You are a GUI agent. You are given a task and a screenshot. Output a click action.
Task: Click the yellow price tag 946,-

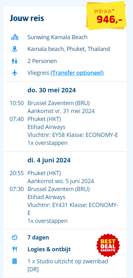click(107, 15)
